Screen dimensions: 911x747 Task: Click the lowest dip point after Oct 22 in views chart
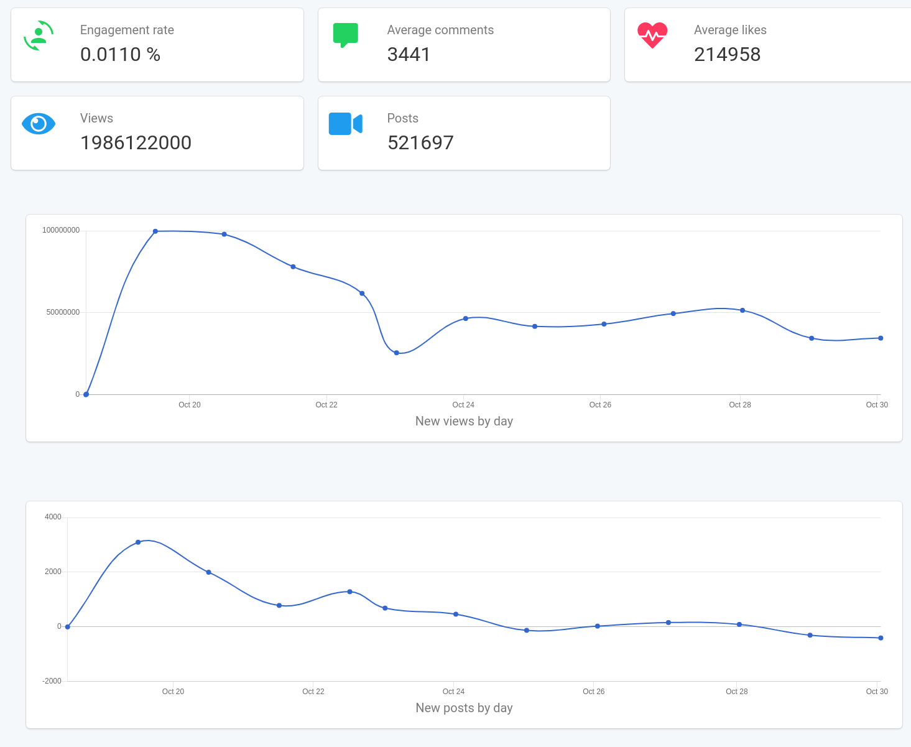point(397,353)
